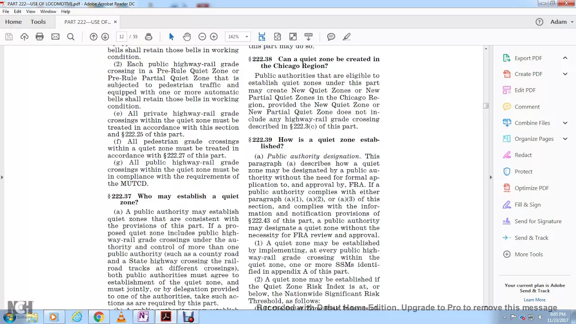Click the page number input field

(x=121, y=37)
